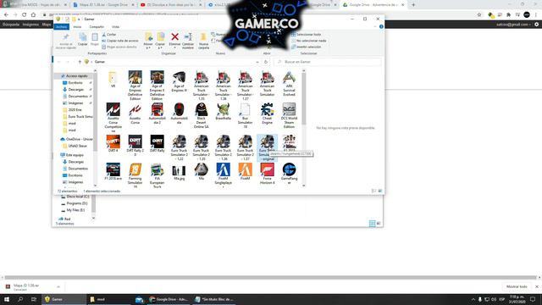Open the ARK Survival Evolved shortcut
Viewport: 542px width, 305px height.
click(289, 83)
